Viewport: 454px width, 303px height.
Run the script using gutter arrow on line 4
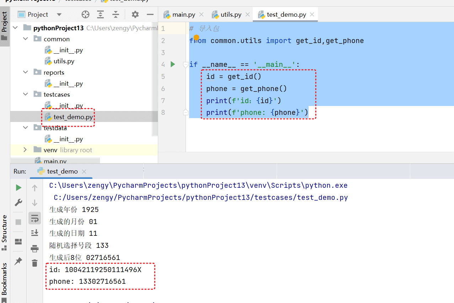pyautogui.click(x=173, y=64)
